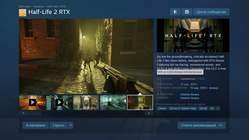The width and height of the screenshot is (249, 140).
Task: Open developer Orbifold Studios link
Action: coord(190,94)
